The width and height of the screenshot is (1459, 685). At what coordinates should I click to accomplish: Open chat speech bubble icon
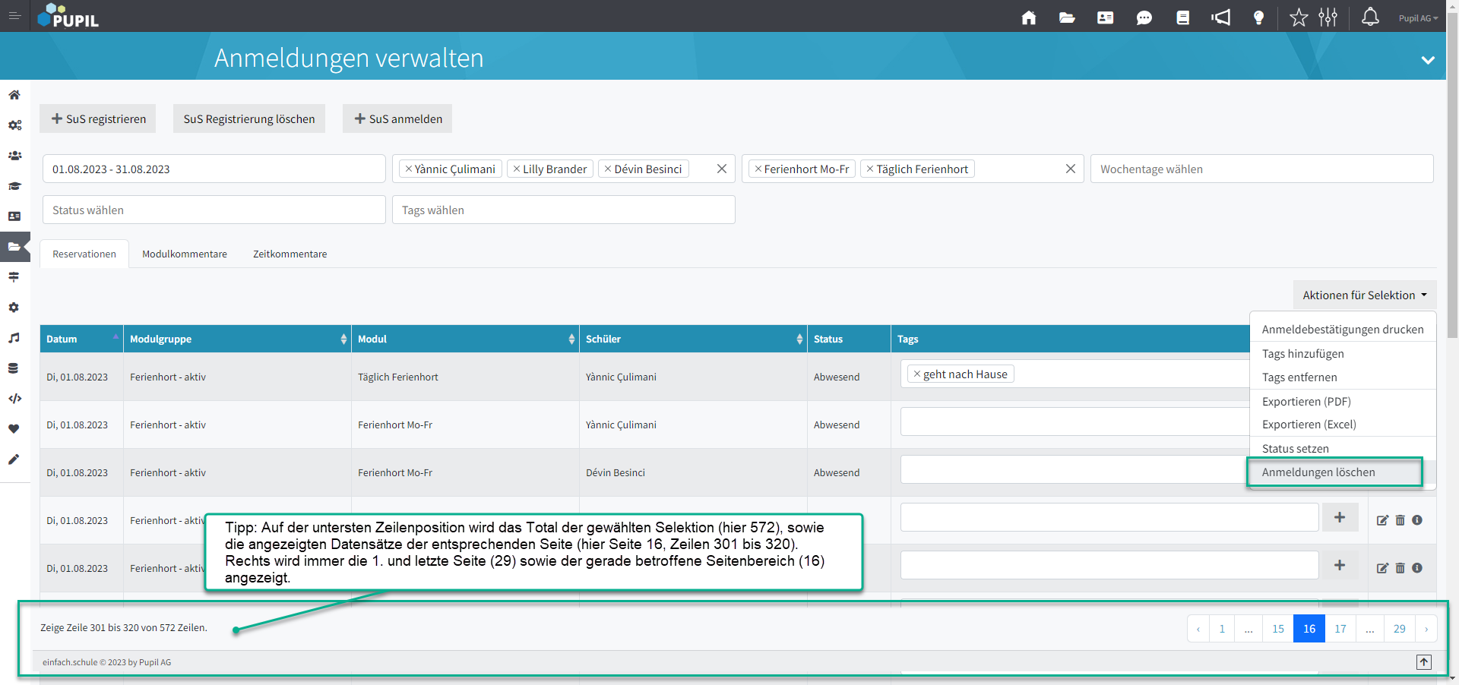point(1144,17)
